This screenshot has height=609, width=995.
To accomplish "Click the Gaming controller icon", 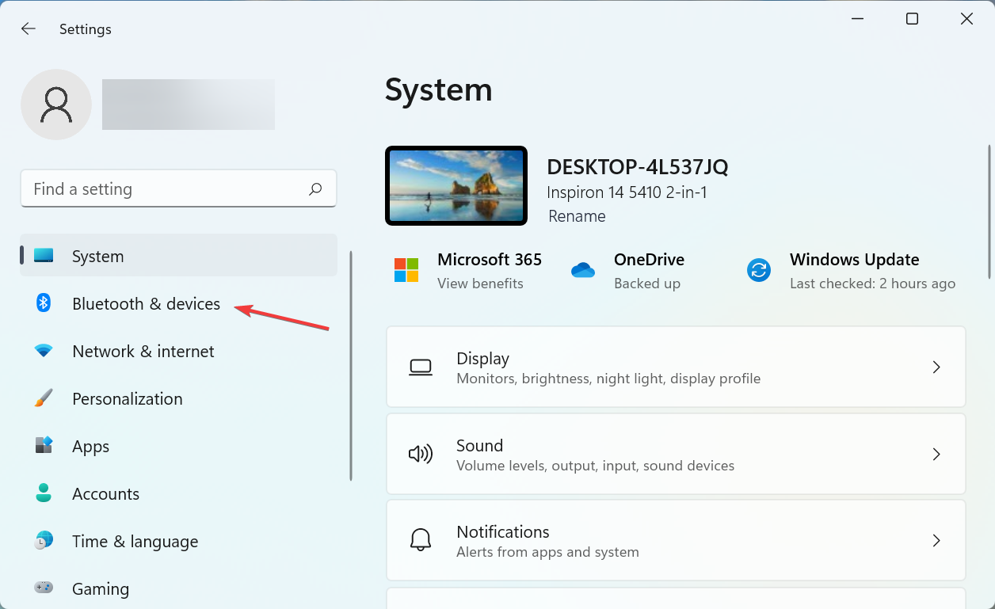I will (44, 588).
